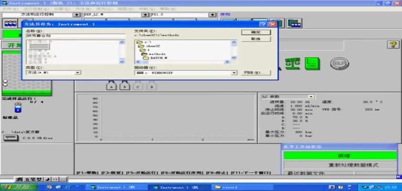Click solvent bottle B

point(124,85)
